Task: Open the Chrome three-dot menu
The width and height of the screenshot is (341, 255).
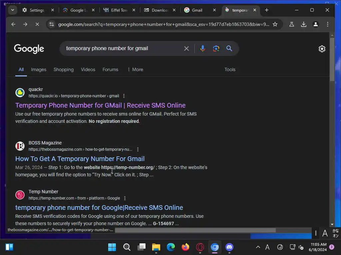Action: click(x=328, y=24)
